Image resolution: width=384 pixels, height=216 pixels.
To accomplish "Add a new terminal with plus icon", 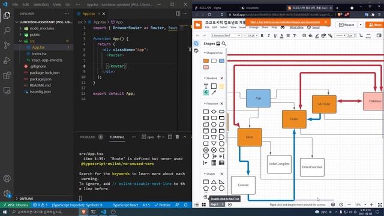I will coord(158,137).
